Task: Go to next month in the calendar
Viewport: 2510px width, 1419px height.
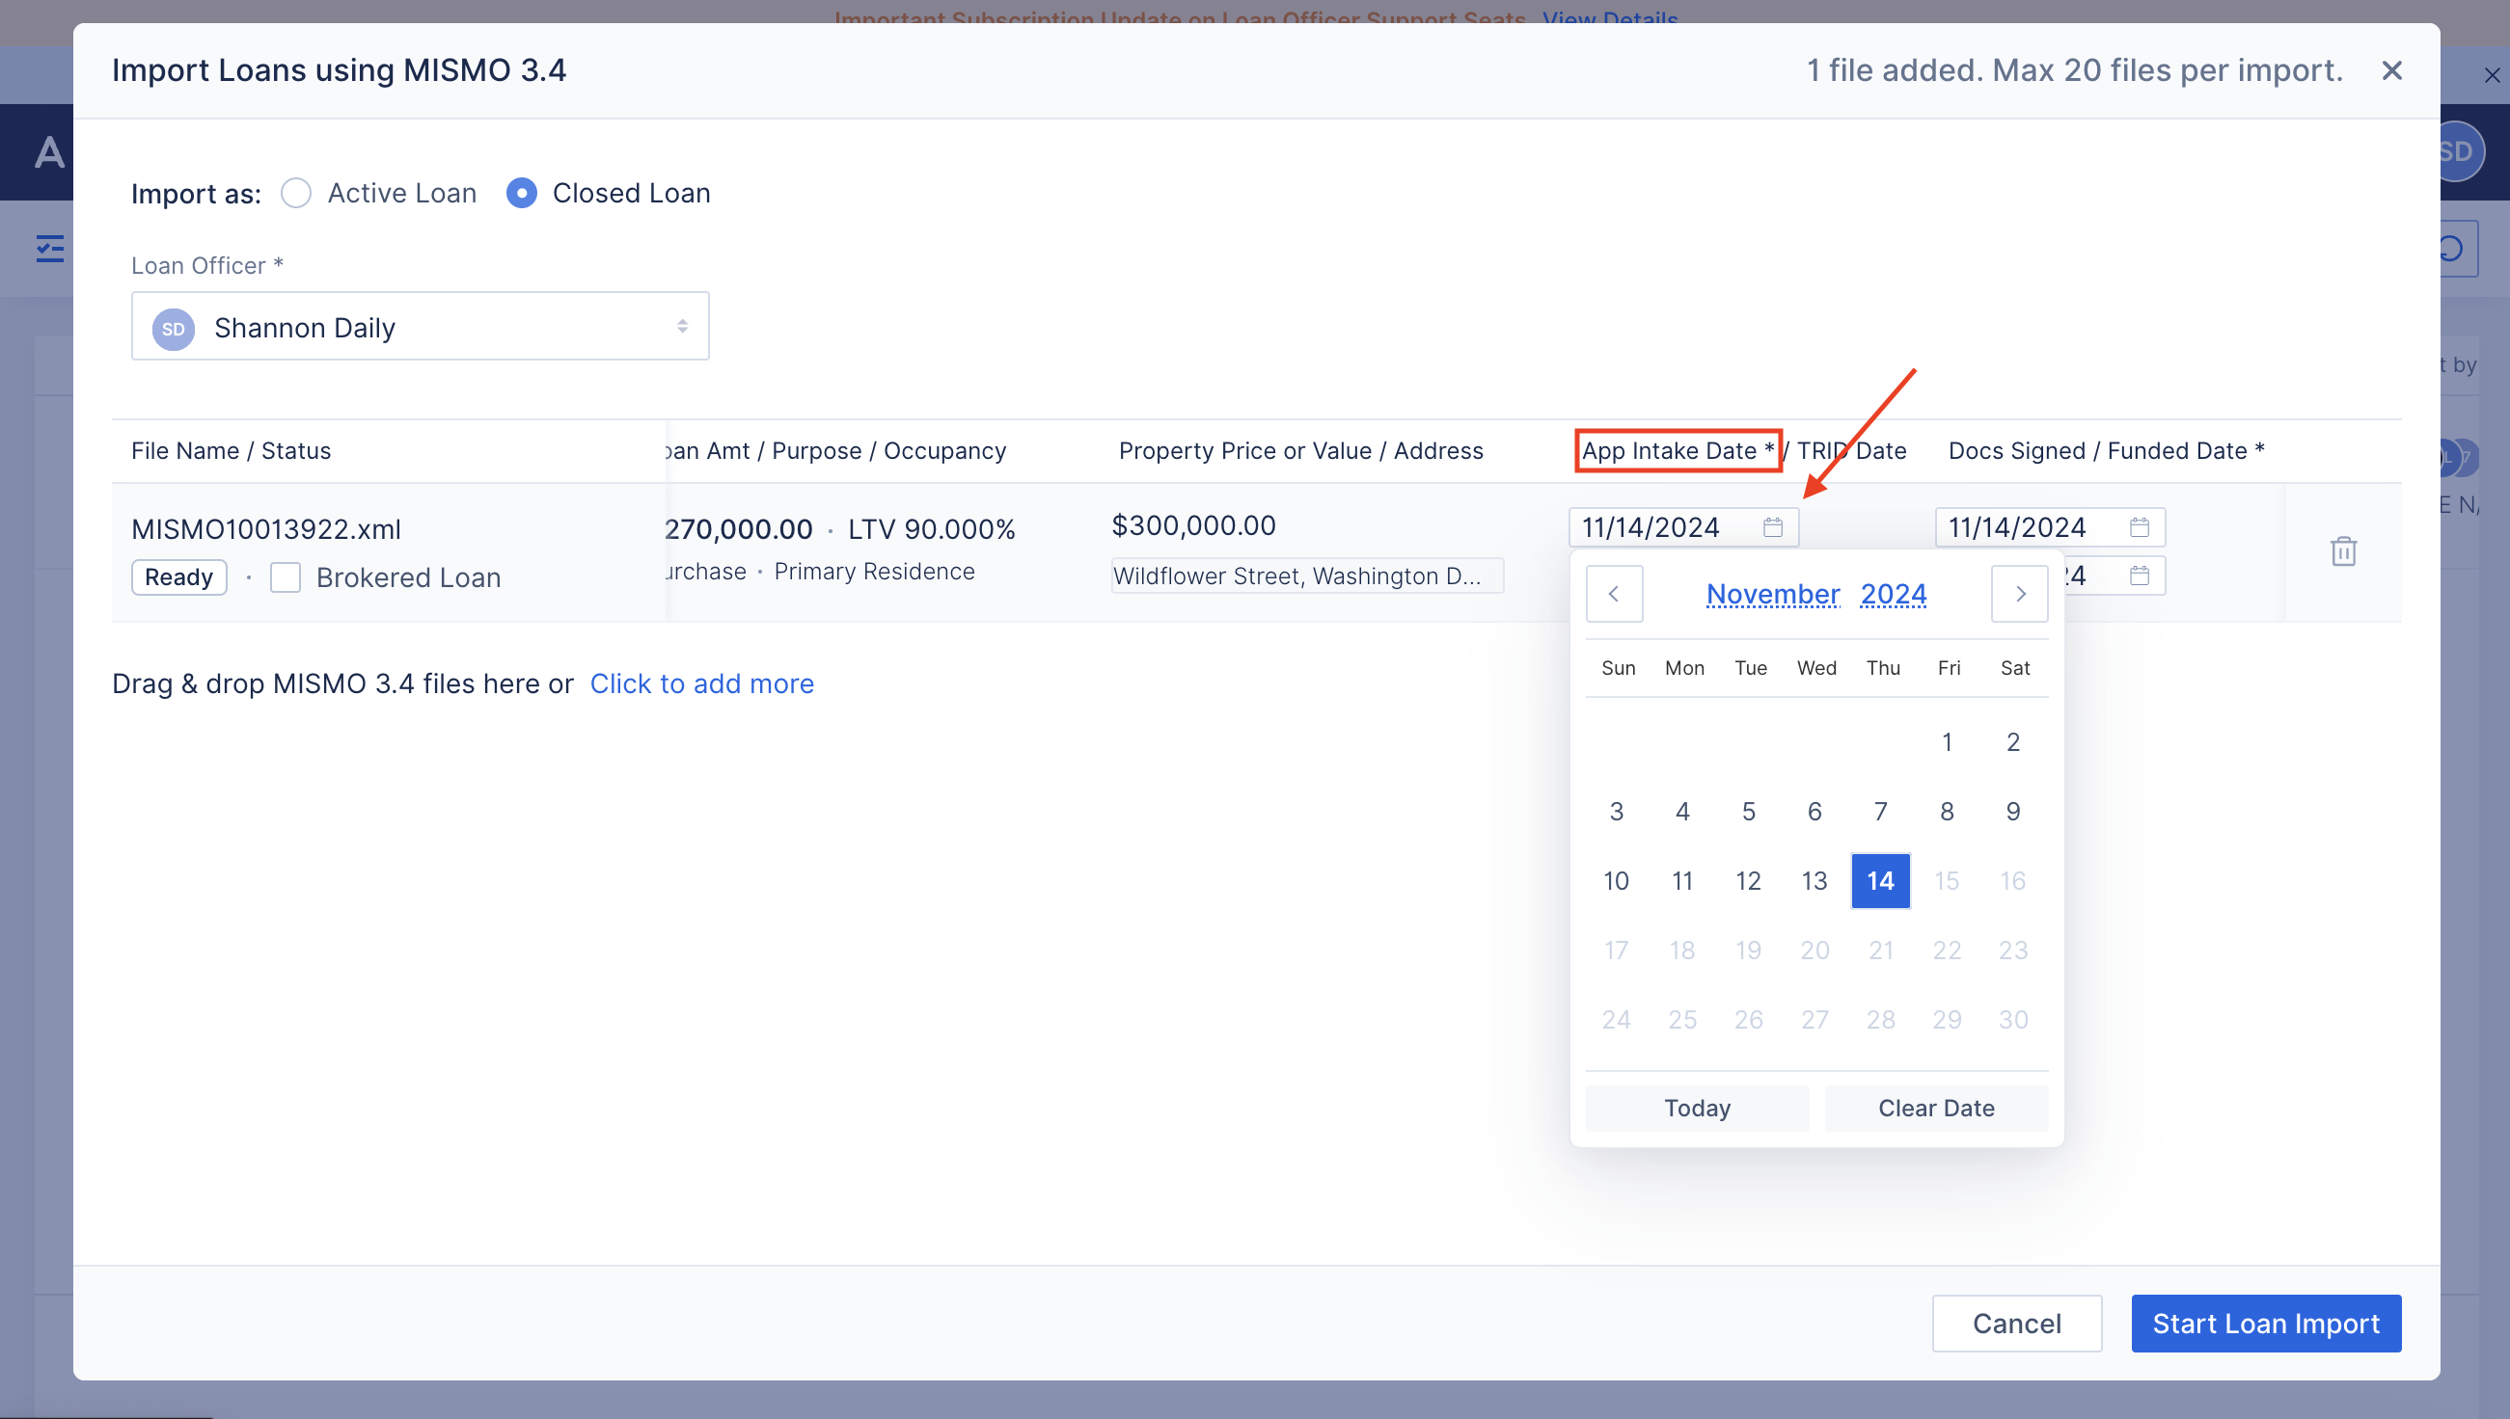Action: (2019, 594)
